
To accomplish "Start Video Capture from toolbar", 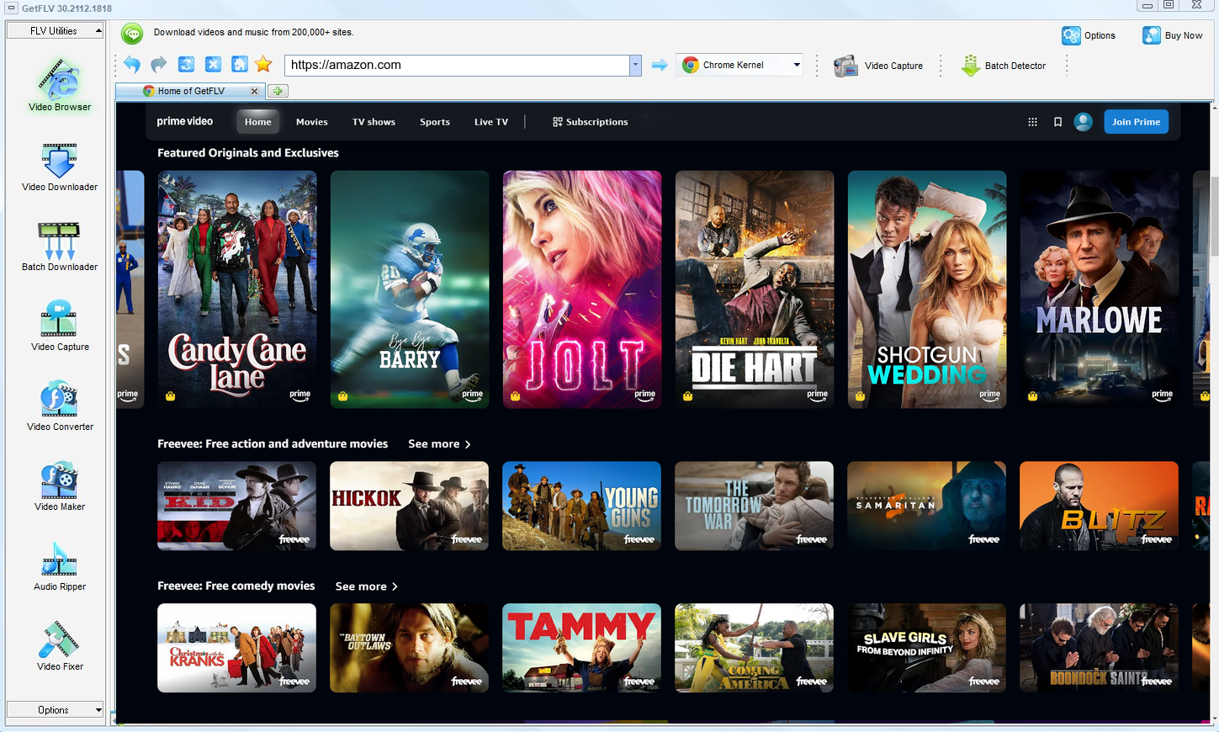I will point(878,66).
